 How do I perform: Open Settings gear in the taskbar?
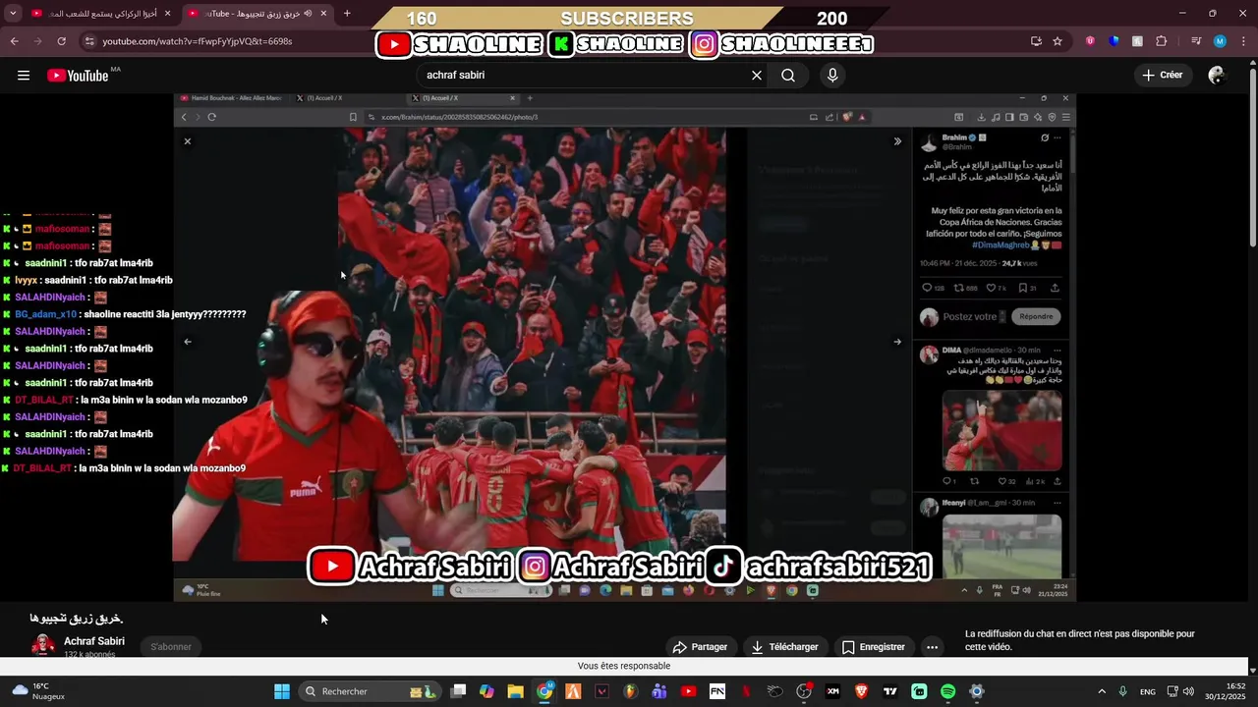coord(977,691)
